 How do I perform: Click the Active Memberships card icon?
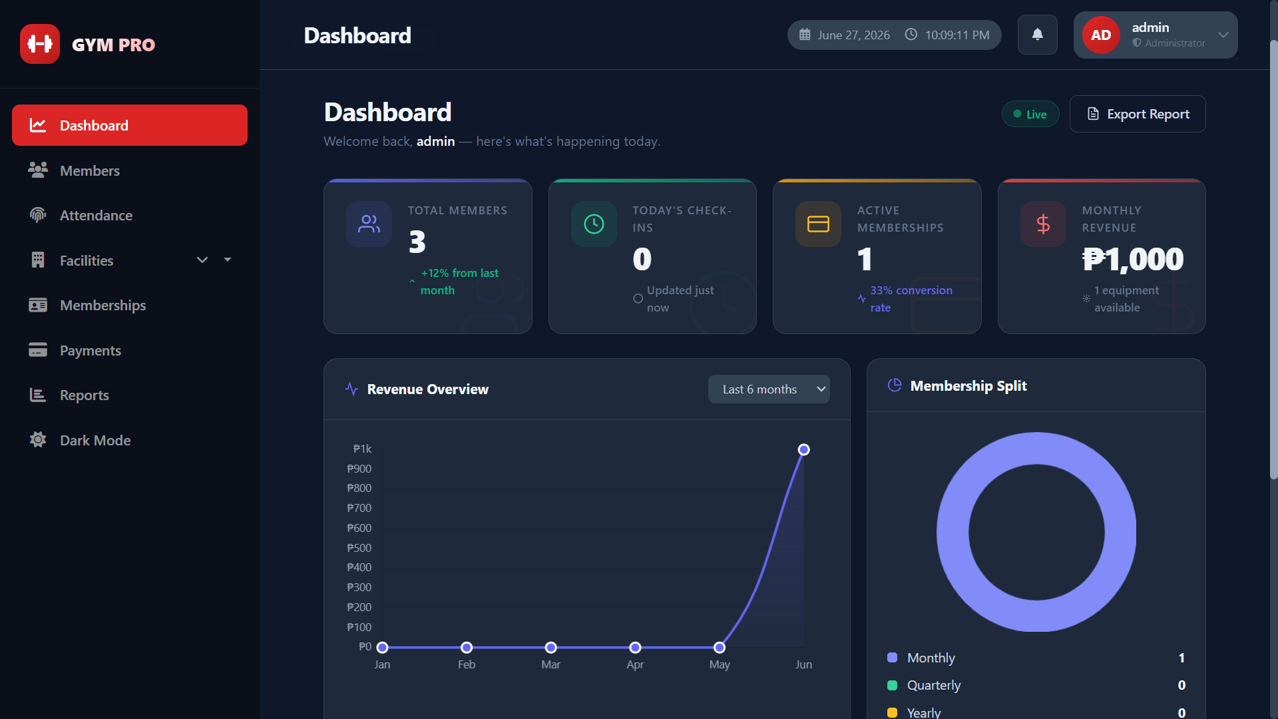click(818, 224)
